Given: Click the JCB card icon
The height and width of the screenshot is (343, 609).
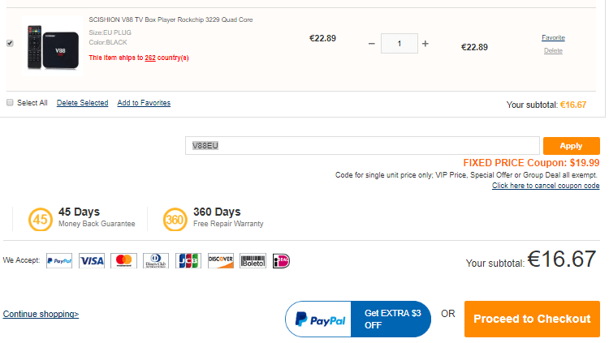Looking at the screenshot, I should [x=188, y=261].
